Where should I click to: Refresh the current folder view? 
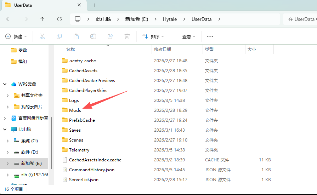(60, 19)
